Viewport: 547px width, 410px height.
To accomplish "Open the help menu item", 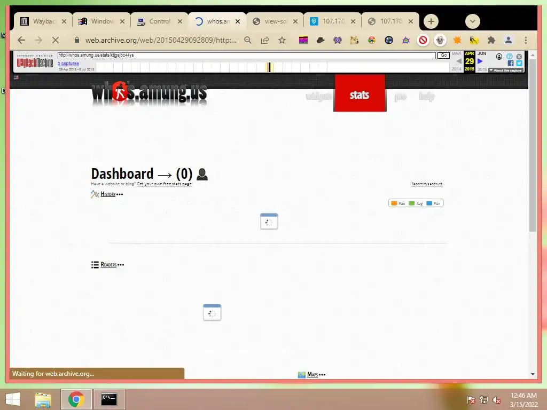I will [x=426, y=96].
